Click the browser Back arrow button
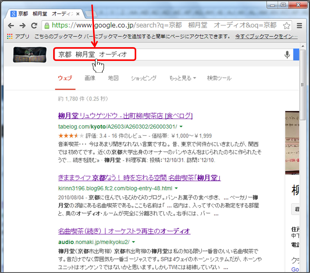The image size is (310, 273). (11, 25)
